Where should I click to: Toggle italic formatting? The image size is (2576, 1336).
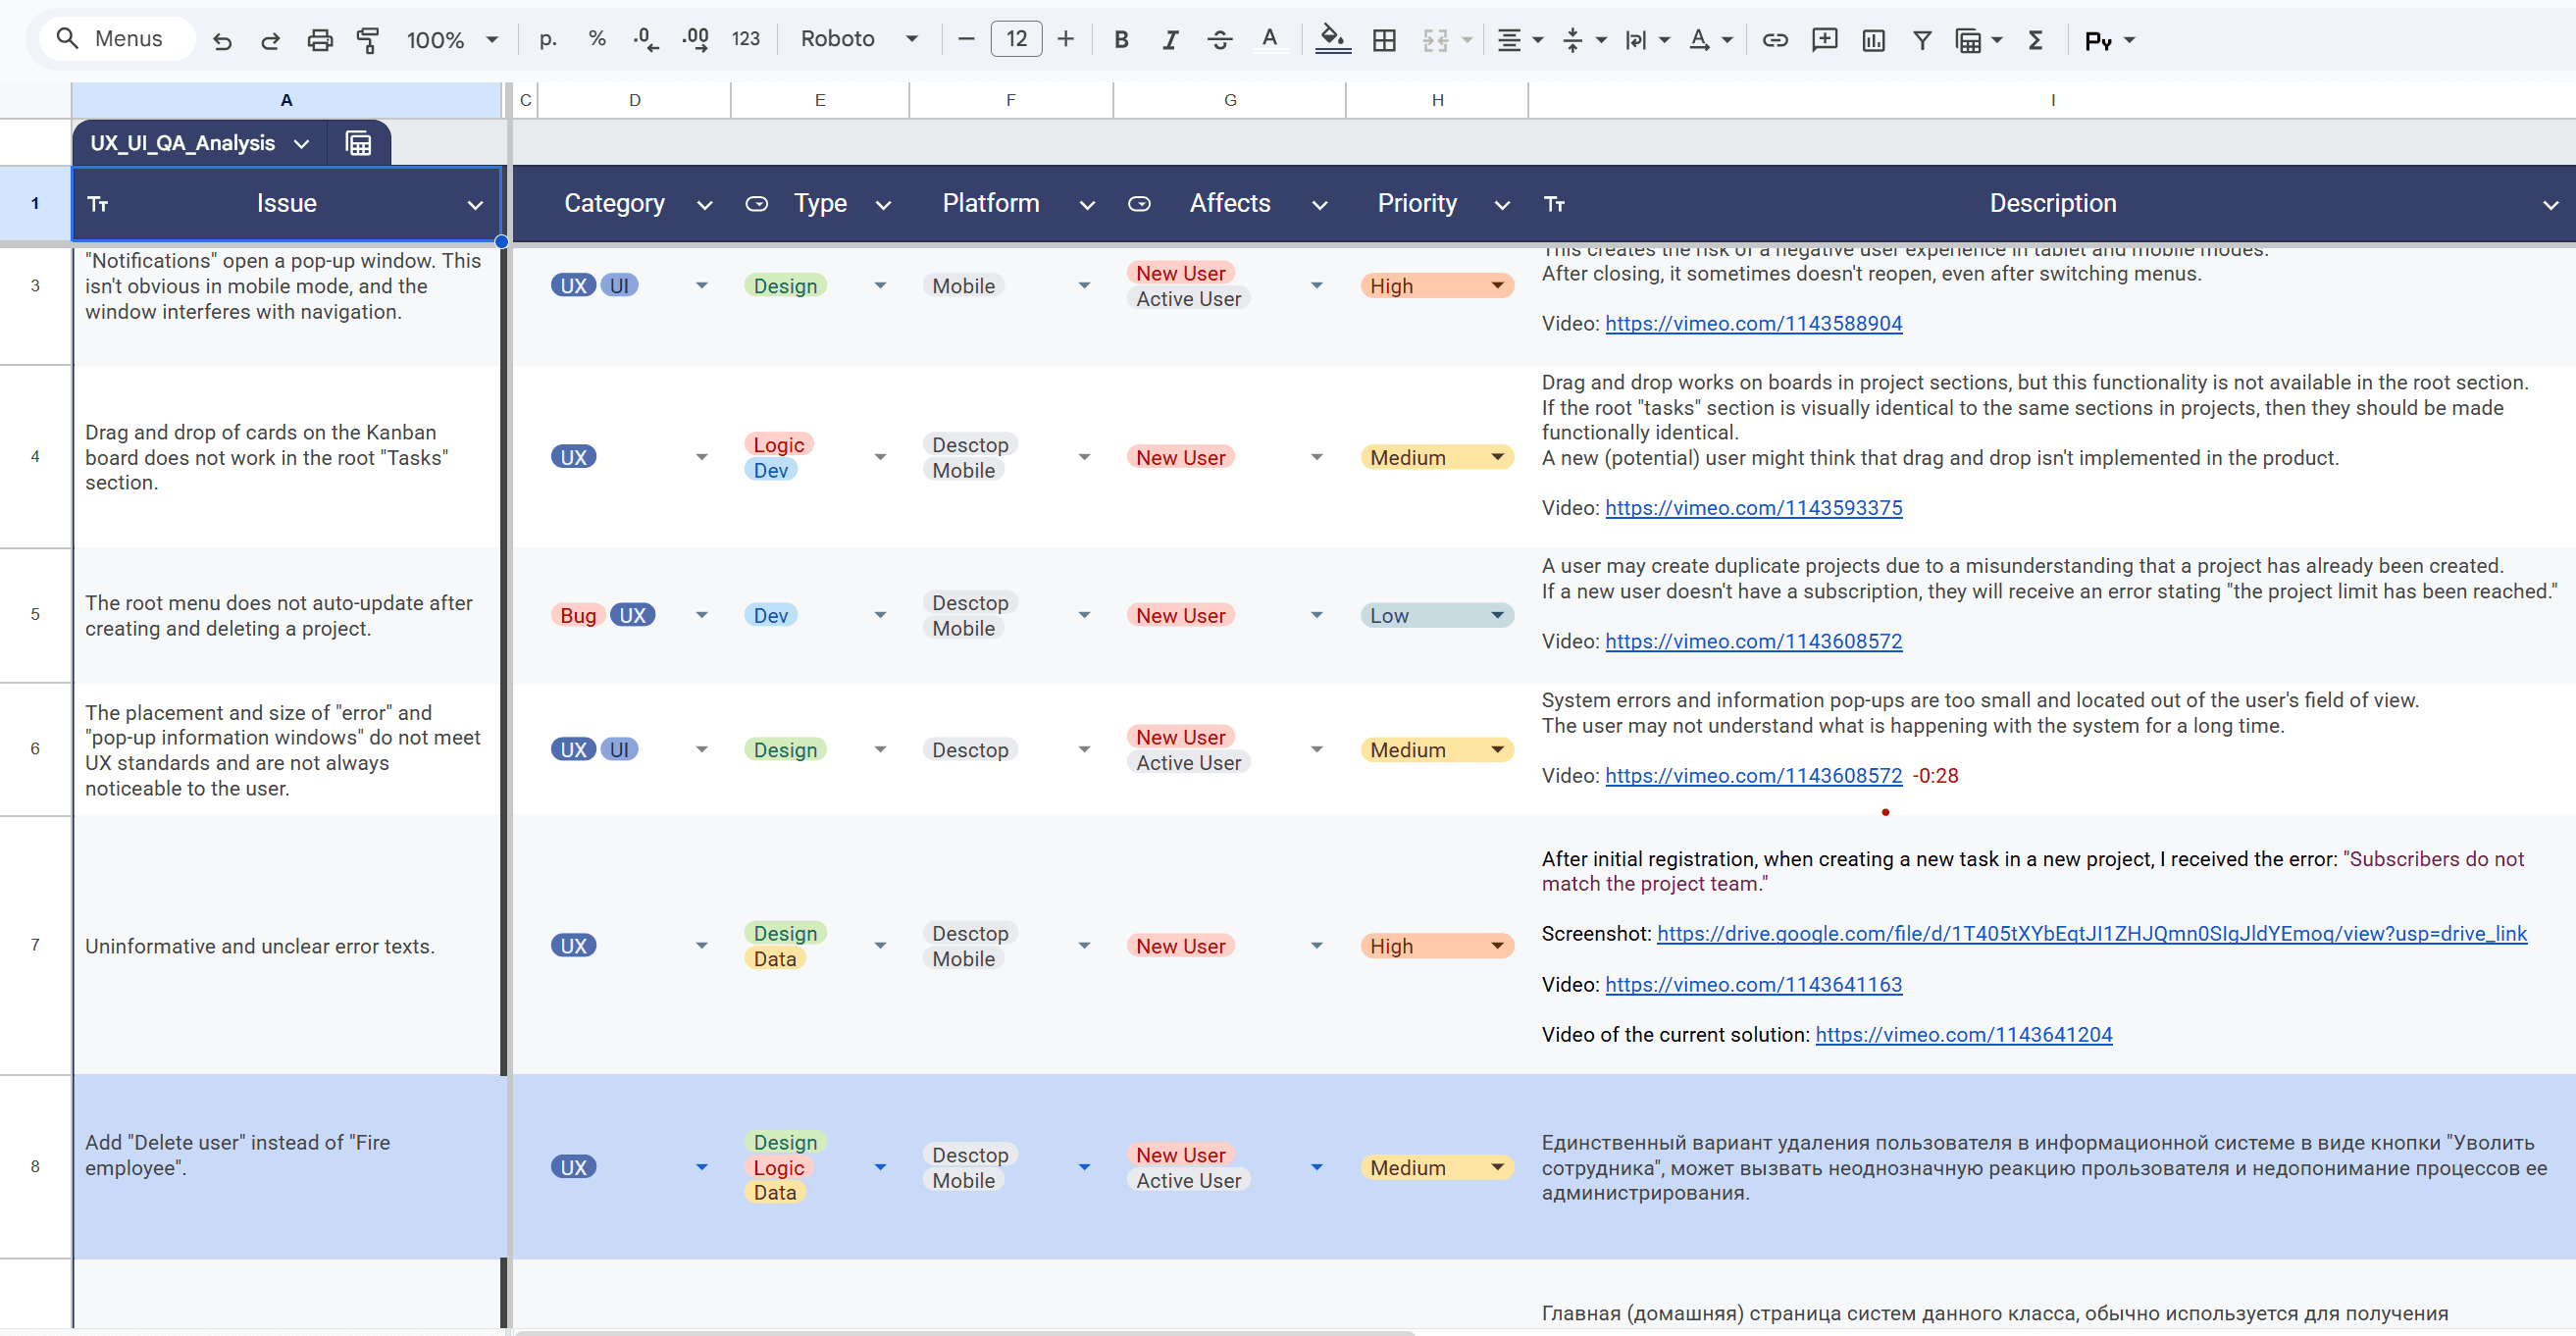(1169, 40)
